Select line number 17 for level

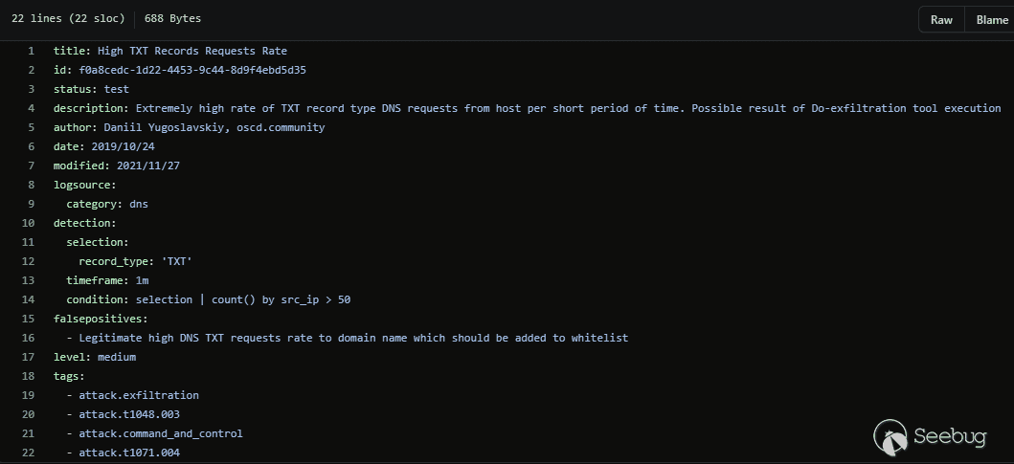coord(29,357)
